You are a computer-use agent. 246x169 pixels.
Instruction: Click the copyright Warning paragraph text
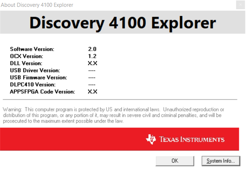(113, 115)
